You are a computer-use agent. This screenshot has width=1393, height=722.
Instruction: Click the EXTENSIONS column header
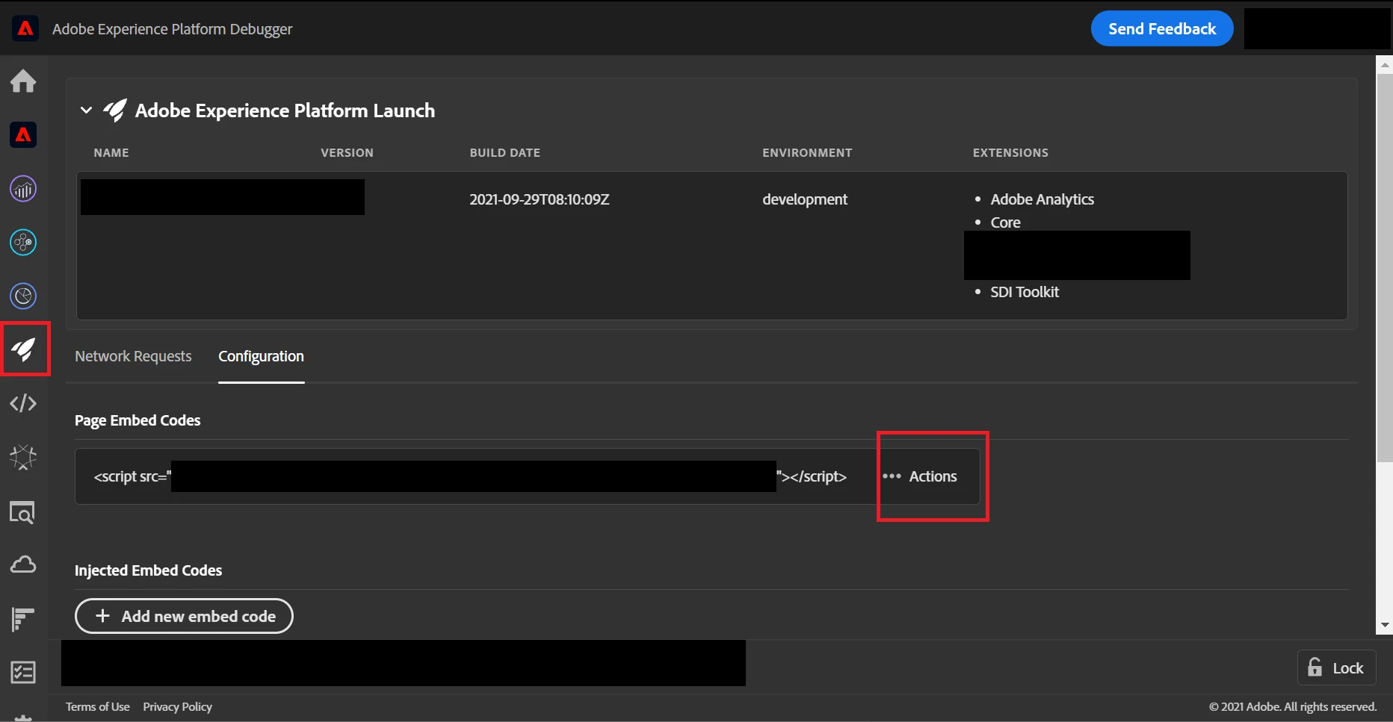(x=1010, y=152)
